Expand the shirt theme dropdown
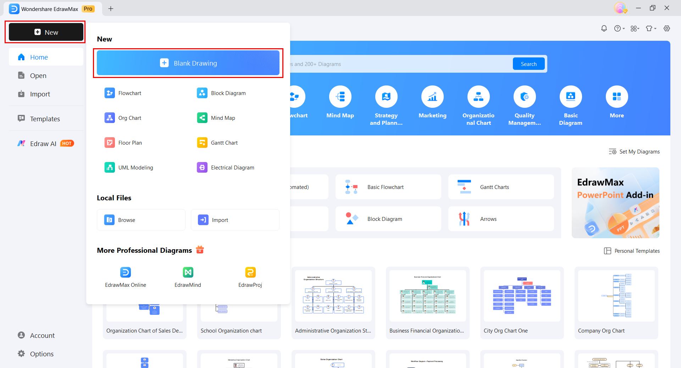 point(651,28)
